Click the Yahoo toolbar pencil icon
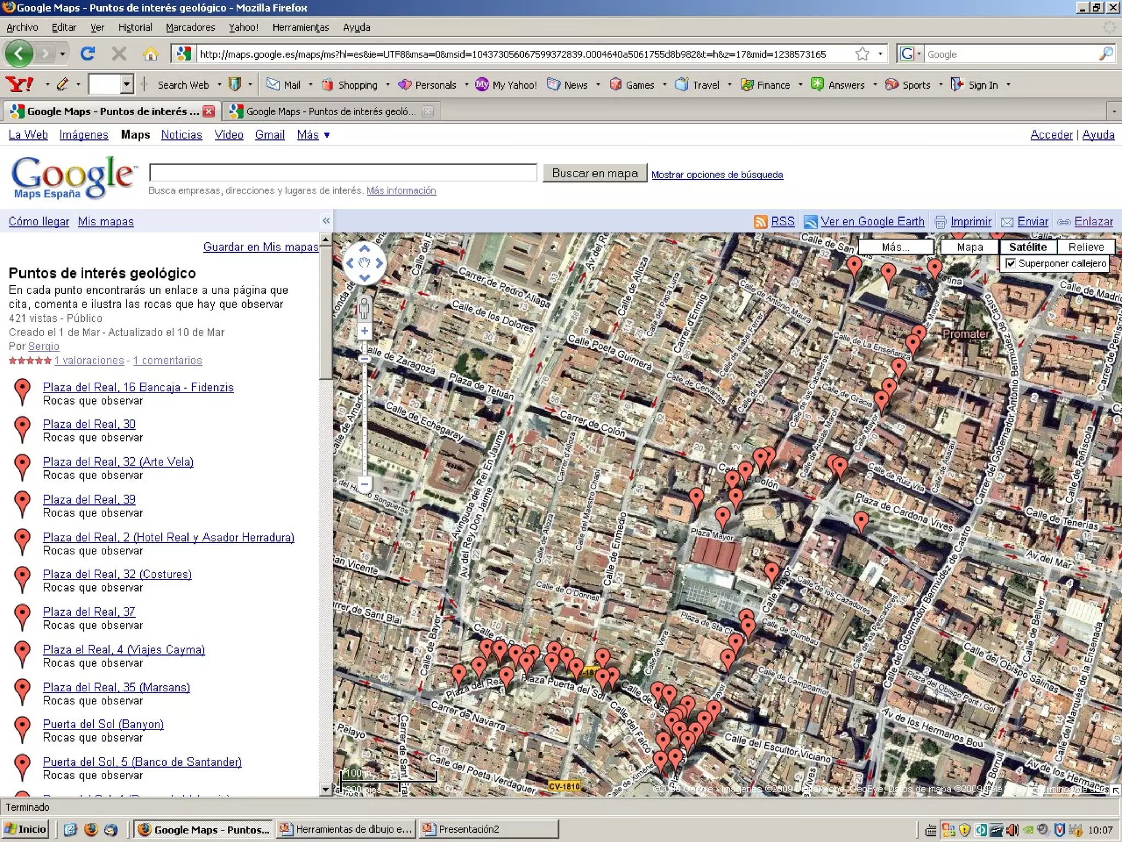This screenshot has width=1122, height=842. click(x=62, y=84)
